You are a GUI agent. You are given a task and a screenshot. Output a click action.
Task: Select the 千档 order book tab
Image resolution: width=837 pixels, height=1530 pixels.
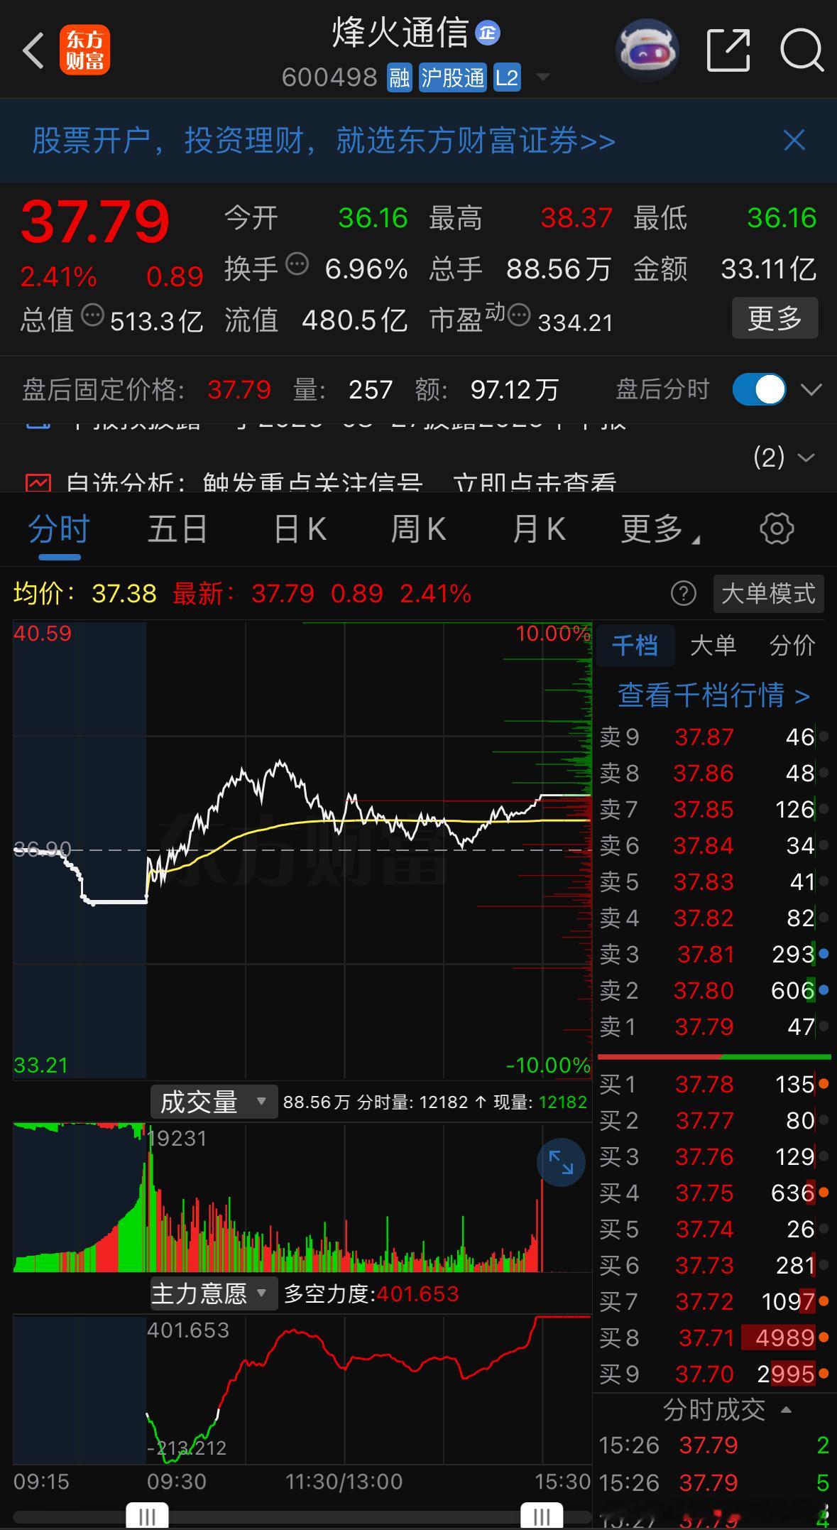click(x=635, y=645)
